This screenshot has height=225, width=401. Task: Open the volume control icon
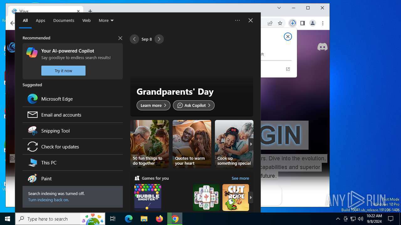tap(360, 219)
